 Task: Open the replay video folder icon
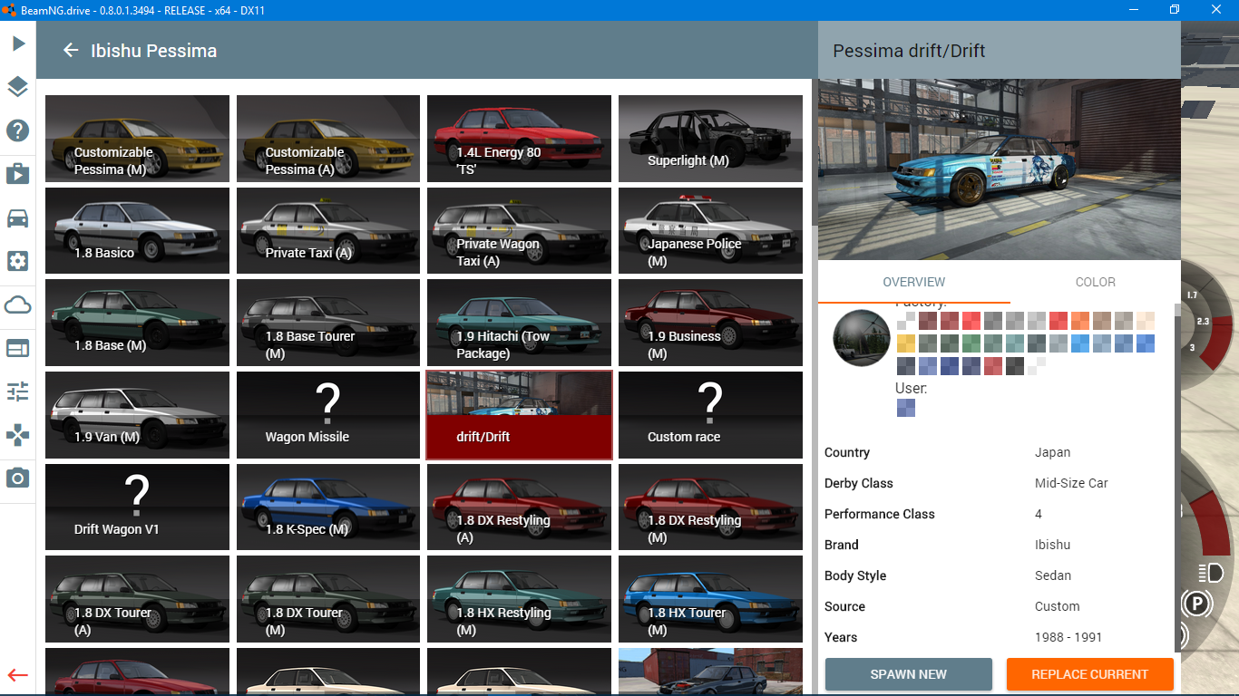pyautogui.click(x=18, y=174)
